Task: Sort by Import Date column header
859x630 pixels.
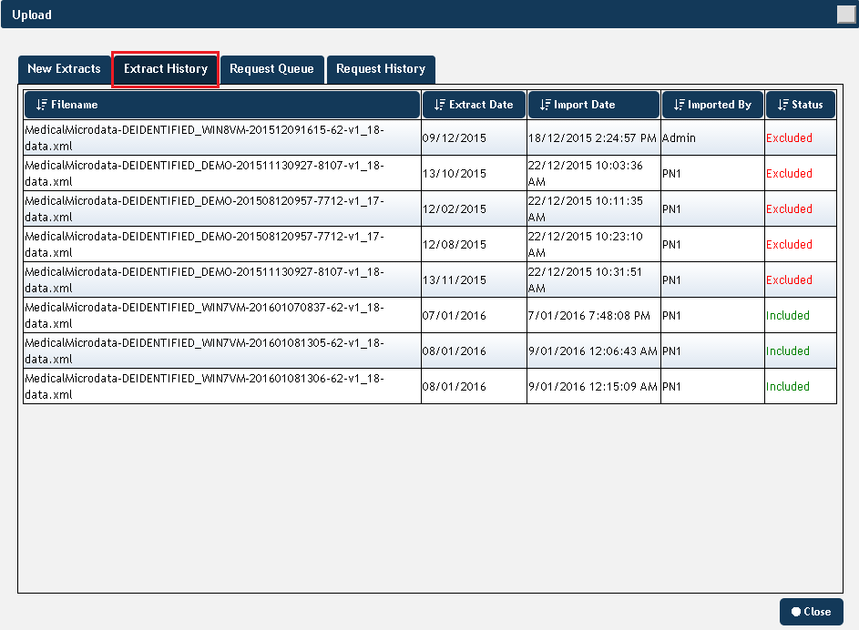Action: point(593,105)
